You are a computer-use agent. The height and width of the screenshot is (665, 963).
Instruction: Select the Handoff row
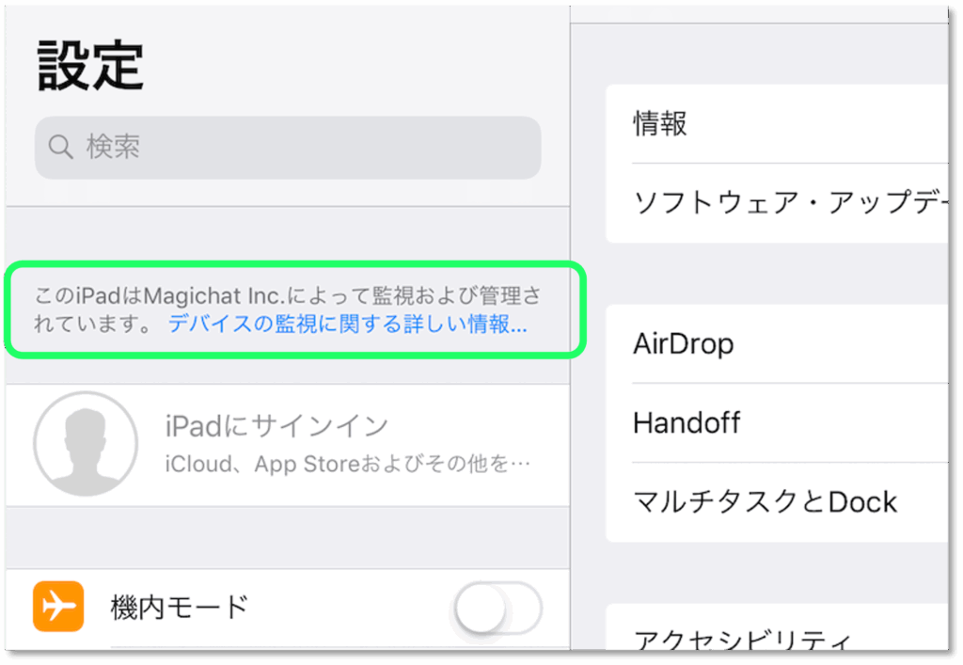777,422
